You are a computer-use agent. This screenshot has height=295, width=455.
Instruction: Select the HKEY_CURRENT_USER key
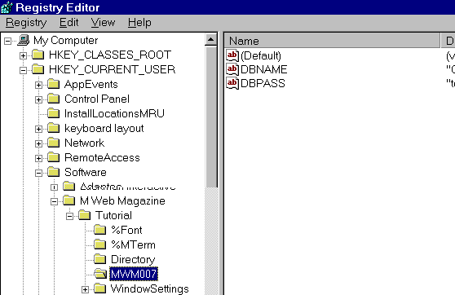pos(112,69)
